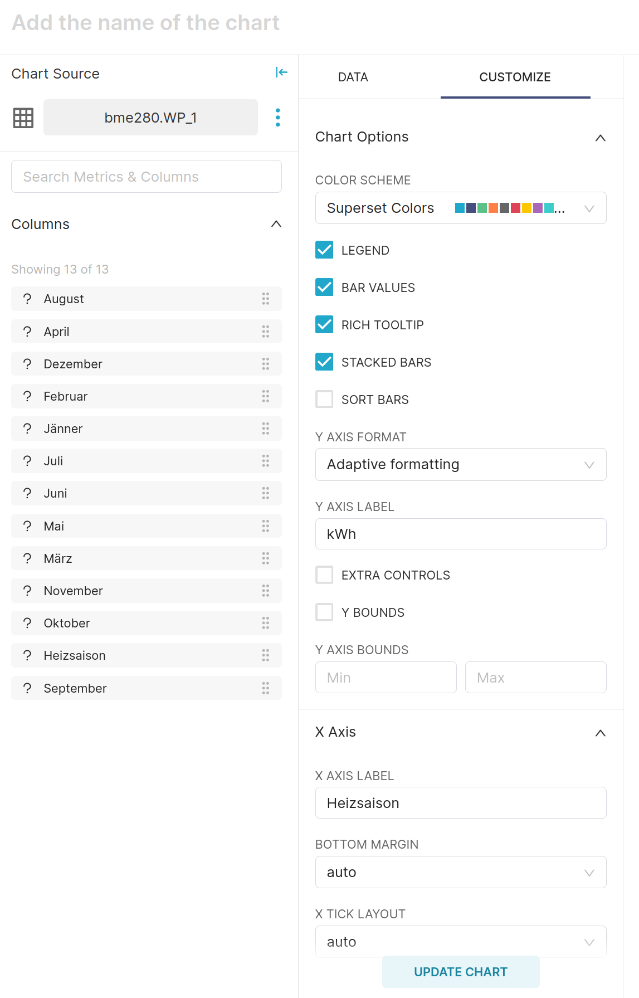Uncheck the LEGEND checkbox
Viewport: 639px width, 998px height.
point(324,250)
